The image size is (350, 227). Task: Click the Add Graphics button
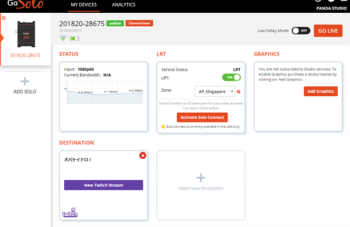point(320,91)
